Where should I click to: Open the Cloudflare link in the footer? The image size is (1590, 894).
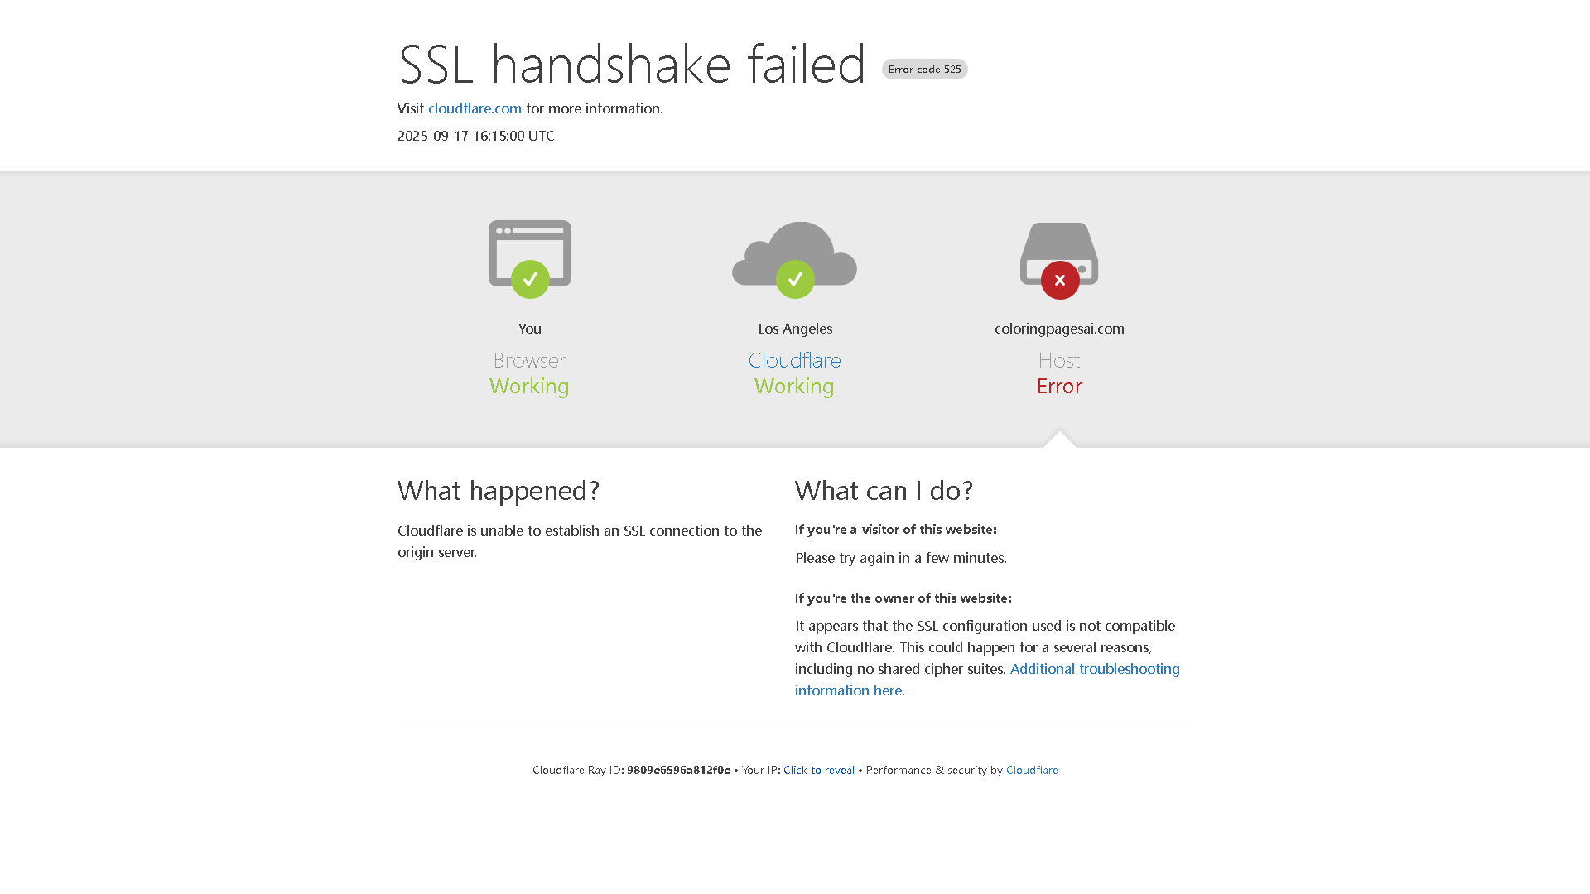pyautogui.click(x=1031, y=770)
